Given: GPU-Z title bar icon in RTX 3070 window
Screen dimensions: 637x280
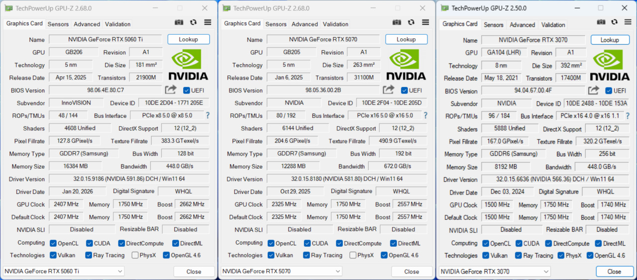Looking at the screenshot, I should [x=445, y=8].
